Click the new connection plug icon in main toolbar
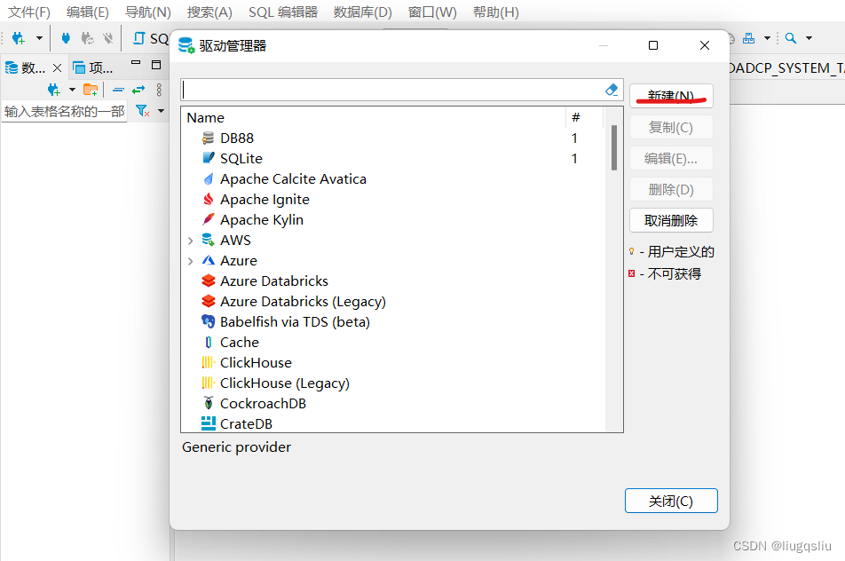Image resolution: width=845 pixels, height=561 pixels. click(x=19, y=38)
